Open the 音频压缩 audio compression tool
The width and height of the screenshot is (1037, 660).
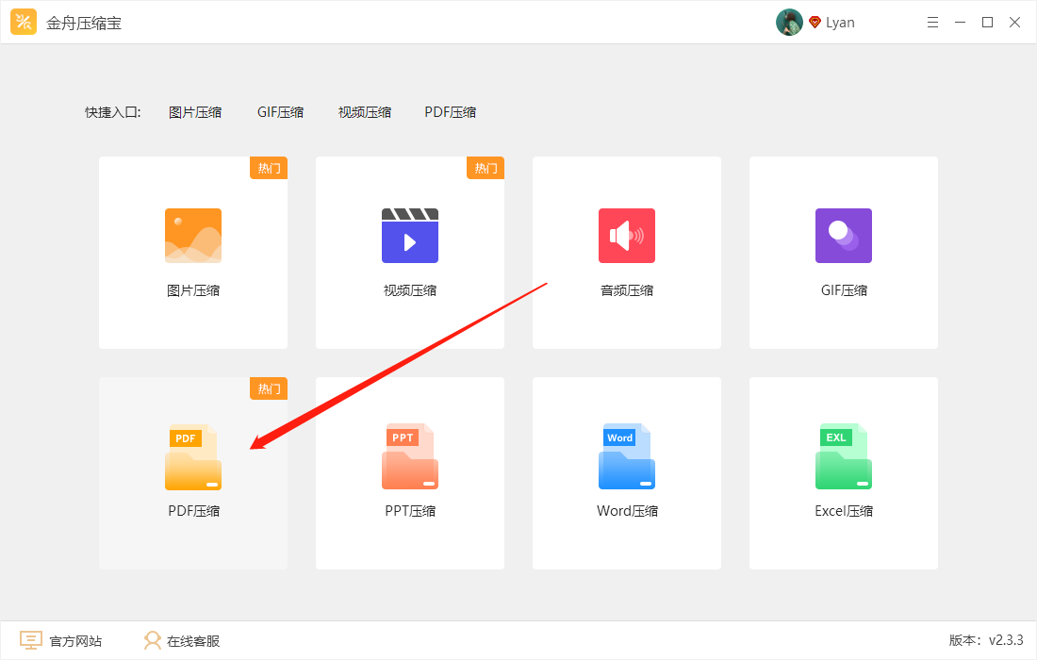pos(626,252)
